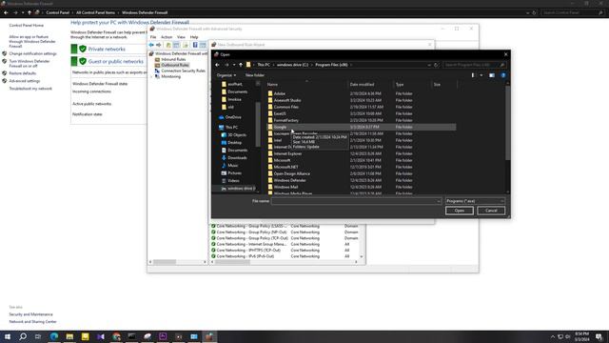The height and width of the screenshot is (343, 609).
Task: Select Core Networking - IPv6 (IPv6-Out) rule
Action: 246,256
